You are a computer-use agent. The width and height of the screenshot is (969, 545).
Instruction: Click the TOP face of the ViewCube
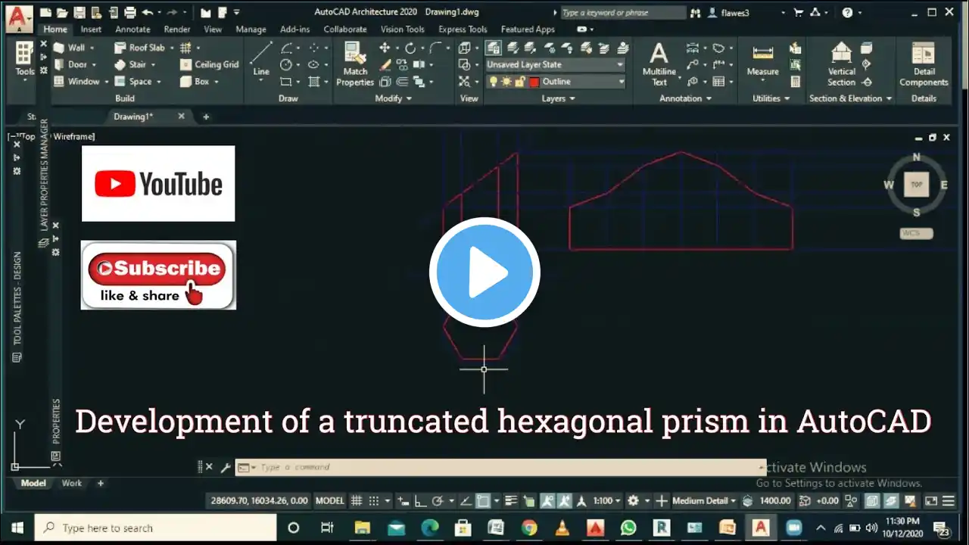[916, 184]
